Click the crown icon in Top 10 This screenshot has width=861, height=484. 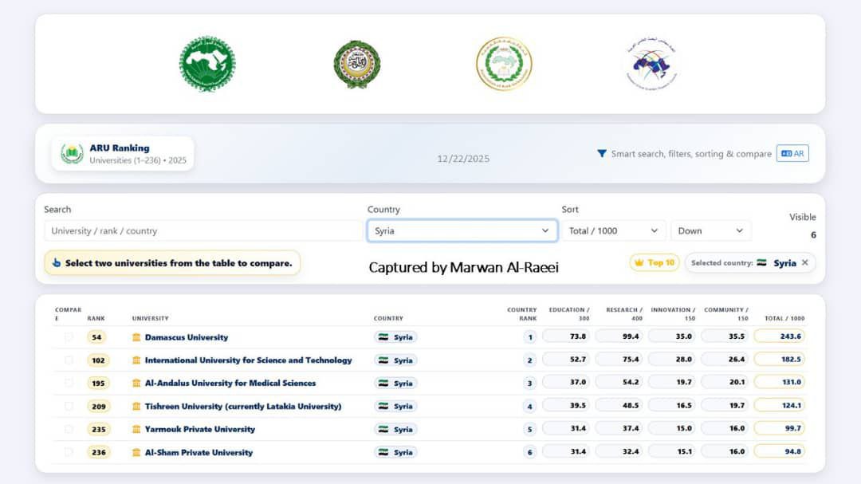tap(639, 262)
